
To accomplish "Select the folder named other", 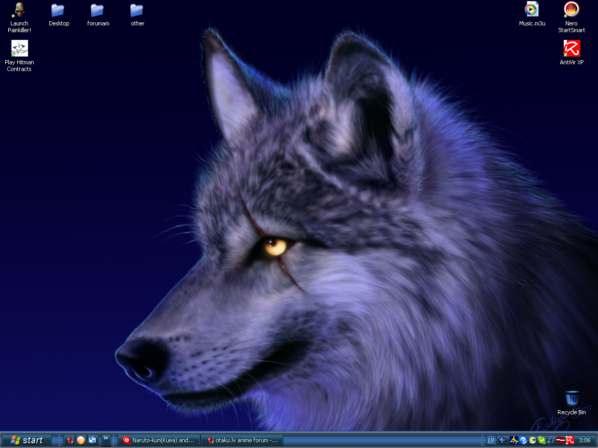I will pos(137,15).
